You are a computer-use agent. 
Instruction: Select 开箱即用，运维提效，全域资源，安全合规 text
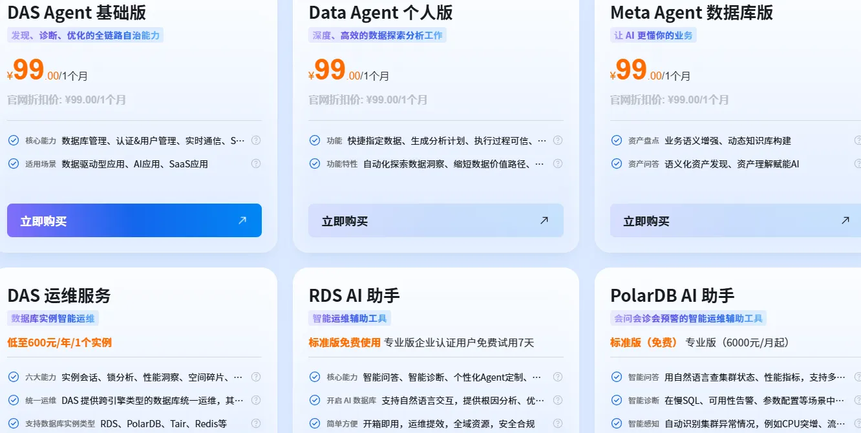449,424
